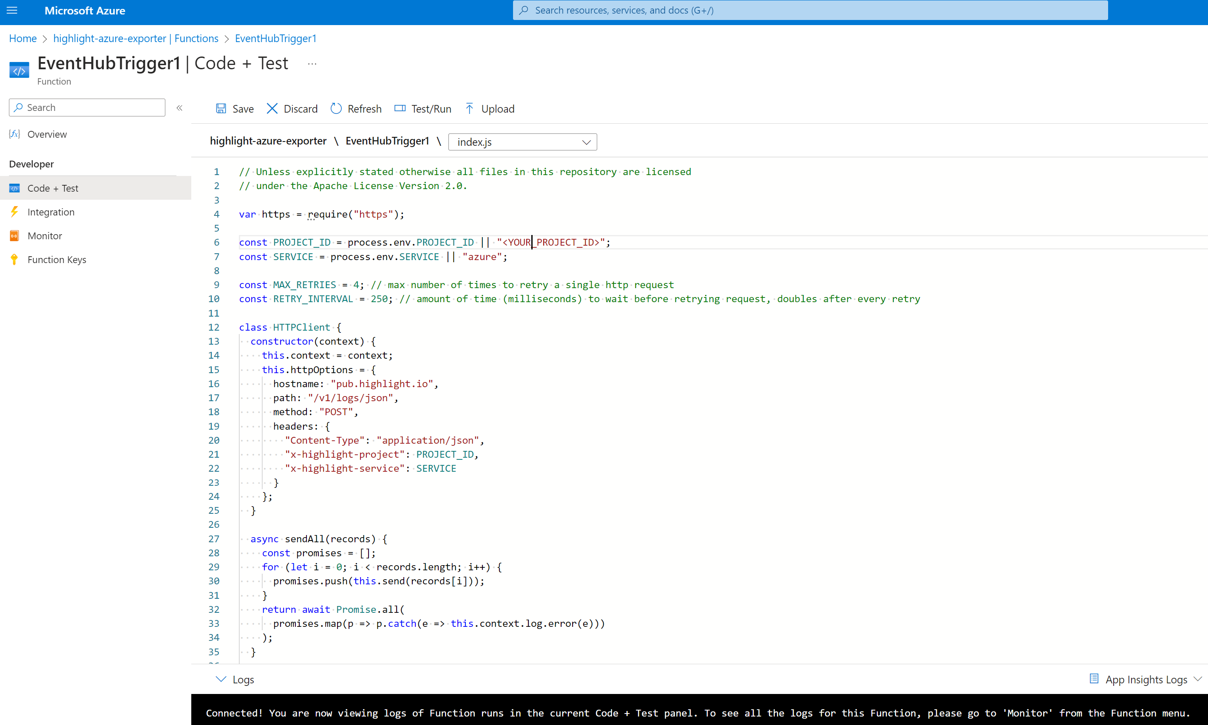The height and width of the screenshot is (725, 1208).
Task: Open the Integration menu item
Action: pyautogui.click(x=51, y=212)
